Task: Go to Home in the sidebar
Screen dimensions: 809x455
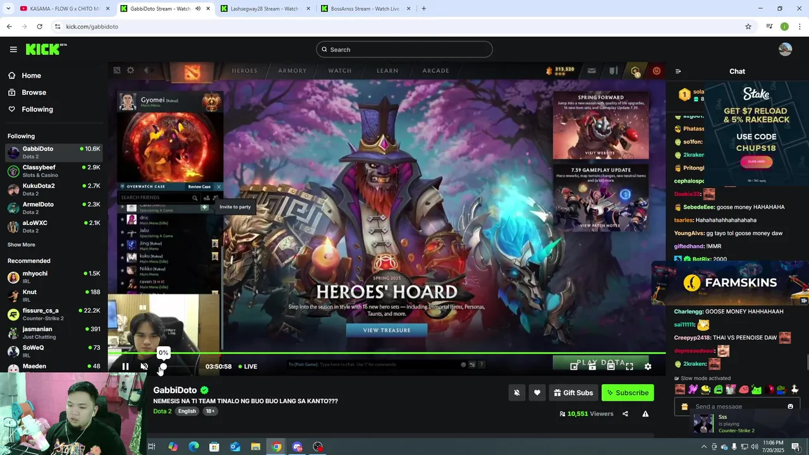Action: click(x=31, y=75)
